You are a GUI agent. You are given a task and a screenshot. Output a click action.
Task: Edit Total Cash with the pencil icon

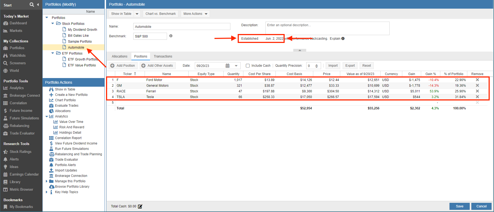[x=140, y=206]
